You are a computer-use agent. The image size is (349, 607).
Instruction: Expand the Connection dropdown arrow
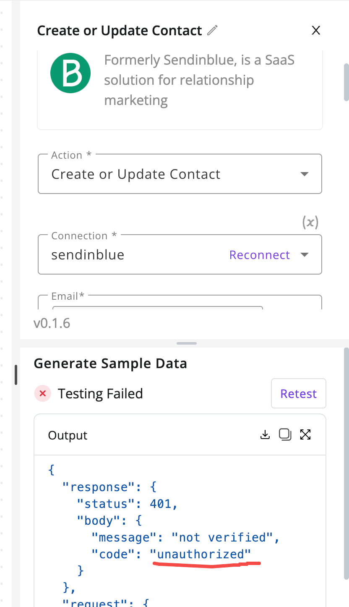[305, 255]
